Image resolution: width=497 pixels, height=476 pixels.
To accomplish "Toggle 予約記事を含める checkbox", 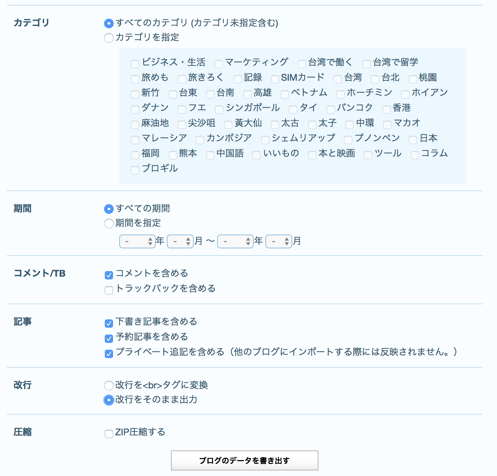I will 109,338.
